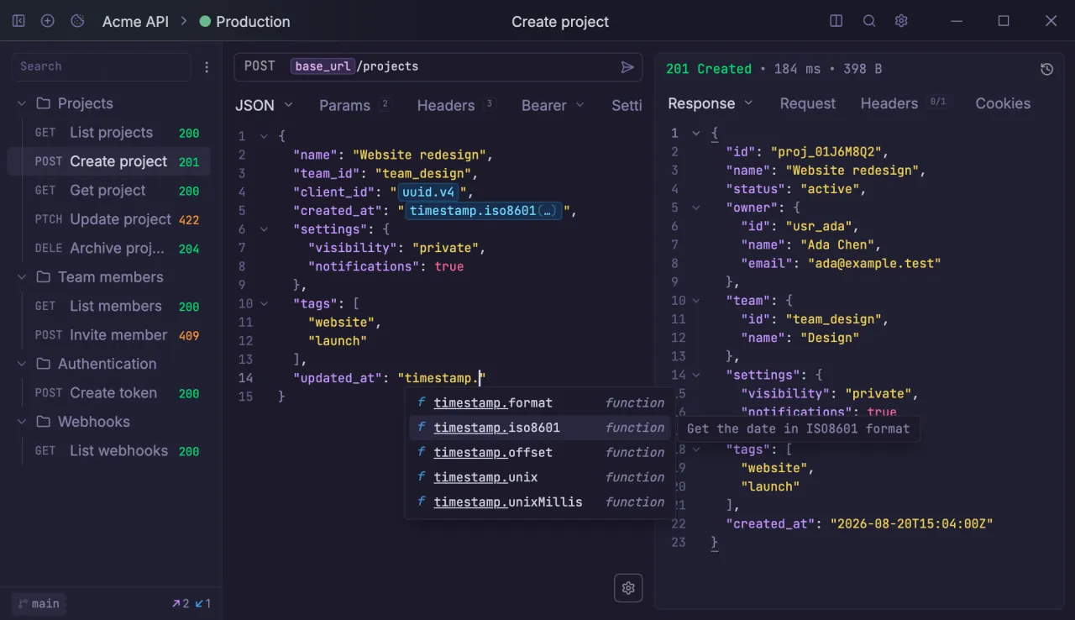Choose timestamp.format from autocomplete

tap(540, 403)
